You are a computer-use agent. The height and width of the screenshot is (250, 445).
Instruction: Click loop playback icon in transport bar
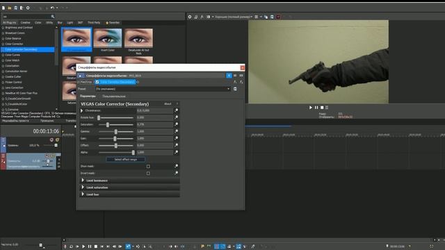71,247
